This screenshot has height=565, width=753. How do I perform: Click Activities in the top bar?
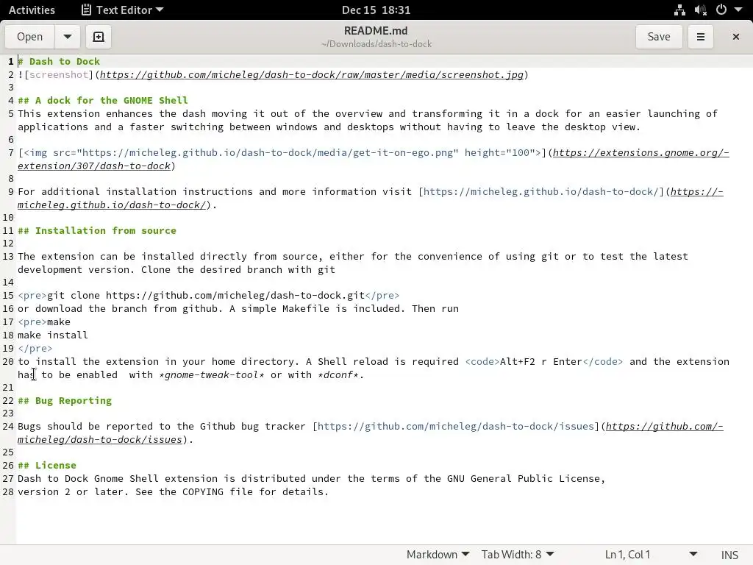tap(32, 10)
